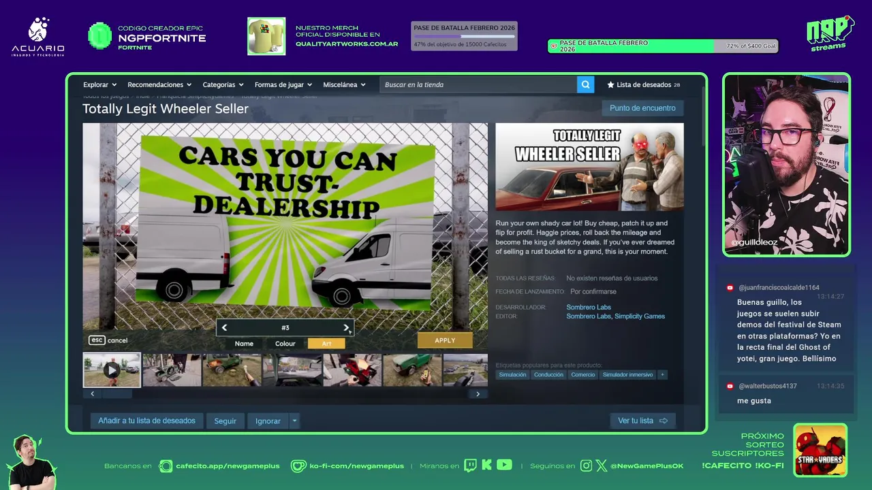The width and height of the screenshot is (872, 490).
Task: Play the trailer video thumbnail
Action: [x=112, y=370]
